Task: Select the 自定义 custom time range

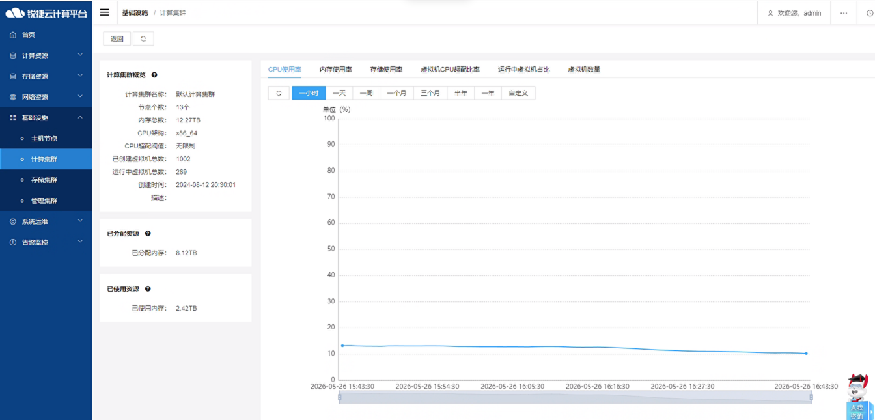Action: coord(518,93)
